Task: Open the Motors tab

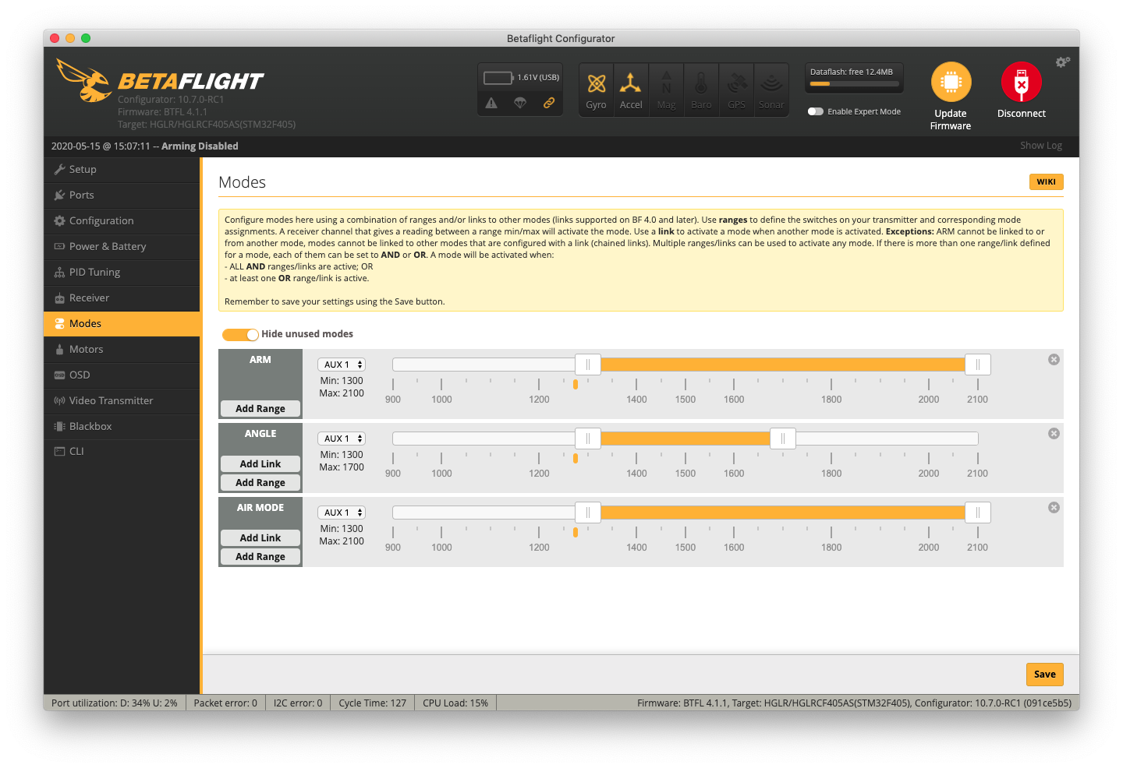Action: pyautogui.click(x=122, y=350)
